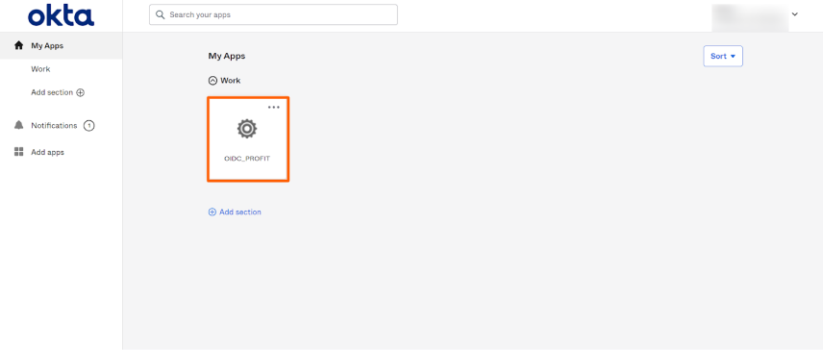
Task: Select Work in the sidebar
Action: [x=40, y=69]
